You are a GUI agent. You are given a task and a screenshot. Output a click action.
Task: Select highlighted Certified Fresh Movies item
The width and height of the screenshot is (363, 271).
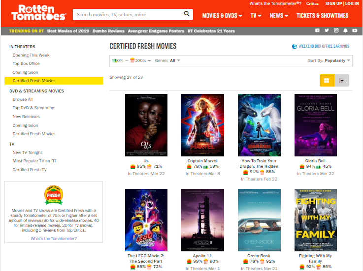point(54,81)
